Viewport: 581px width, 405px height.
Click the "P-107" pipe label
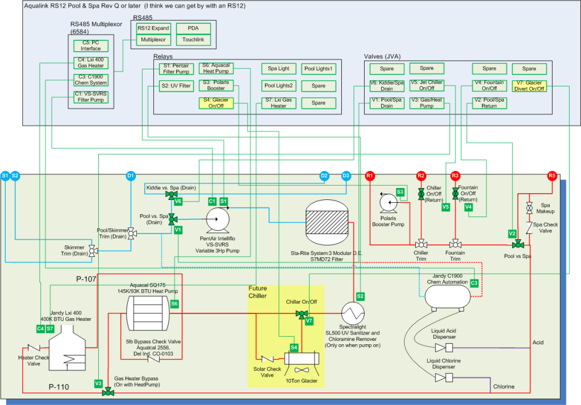click(86, 279)
